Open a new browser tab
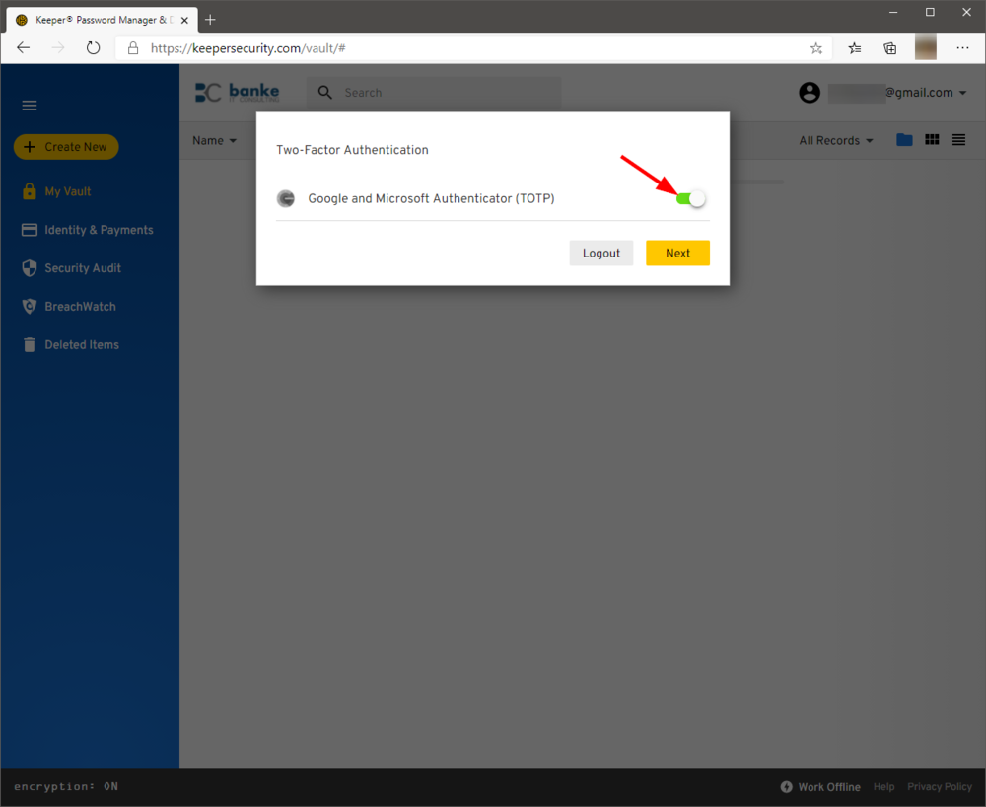986x807 pixels. pos(210,20)
